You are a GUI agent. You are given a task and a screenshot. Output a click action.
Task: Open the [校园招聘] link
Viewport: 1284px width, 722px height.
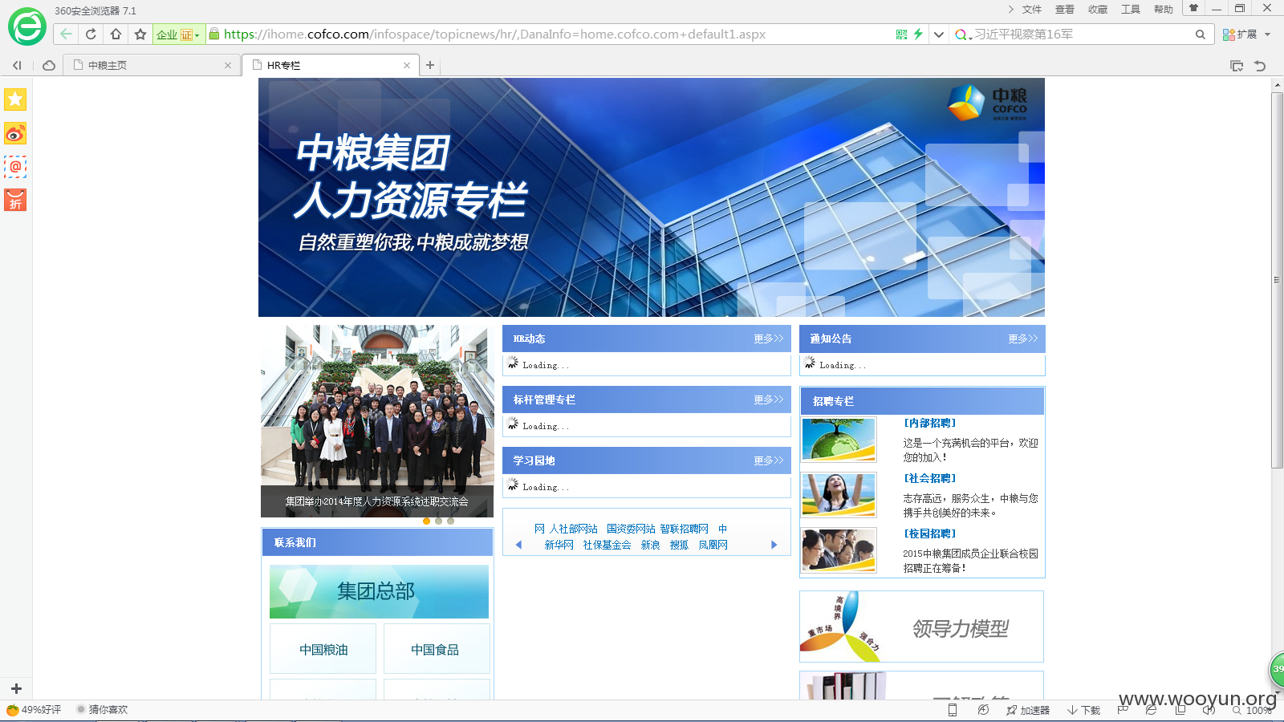[x=930, y=533]
